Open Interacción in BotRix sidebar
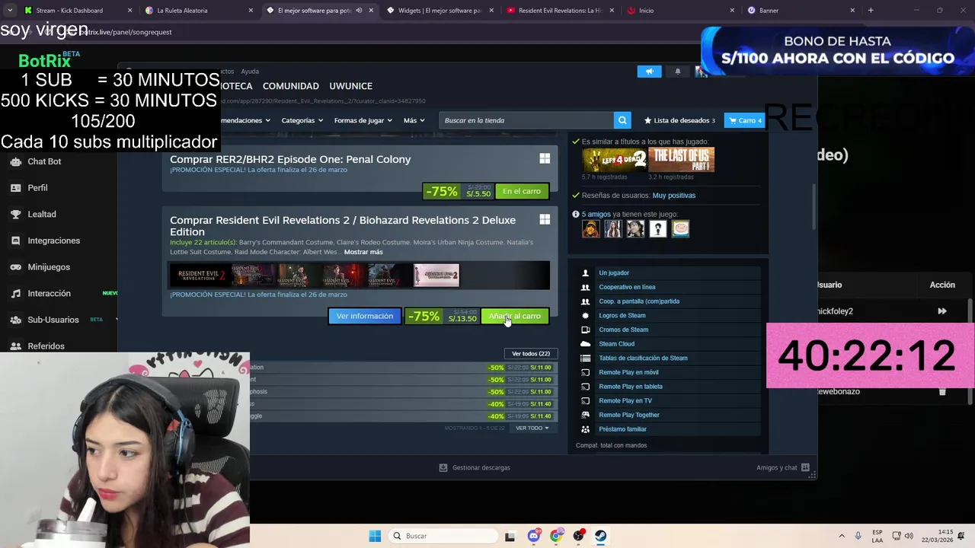975x548 pixels. pyautogui.click(x=49, y=294)
